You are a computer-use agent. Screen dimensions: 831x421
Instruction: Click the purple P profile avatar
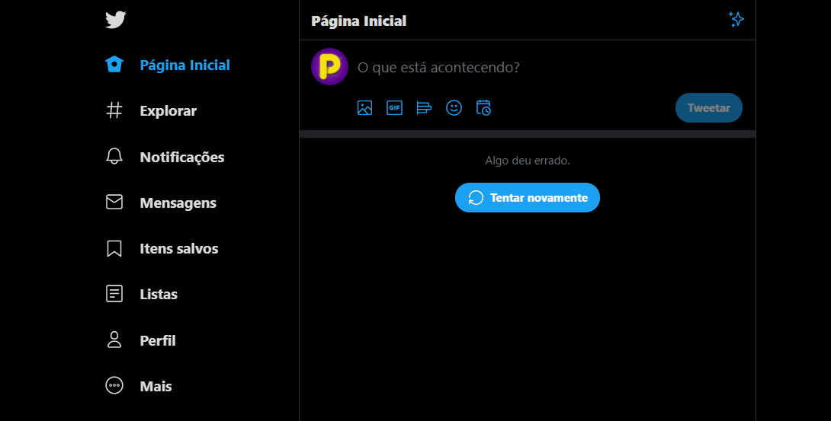(329, 66)
